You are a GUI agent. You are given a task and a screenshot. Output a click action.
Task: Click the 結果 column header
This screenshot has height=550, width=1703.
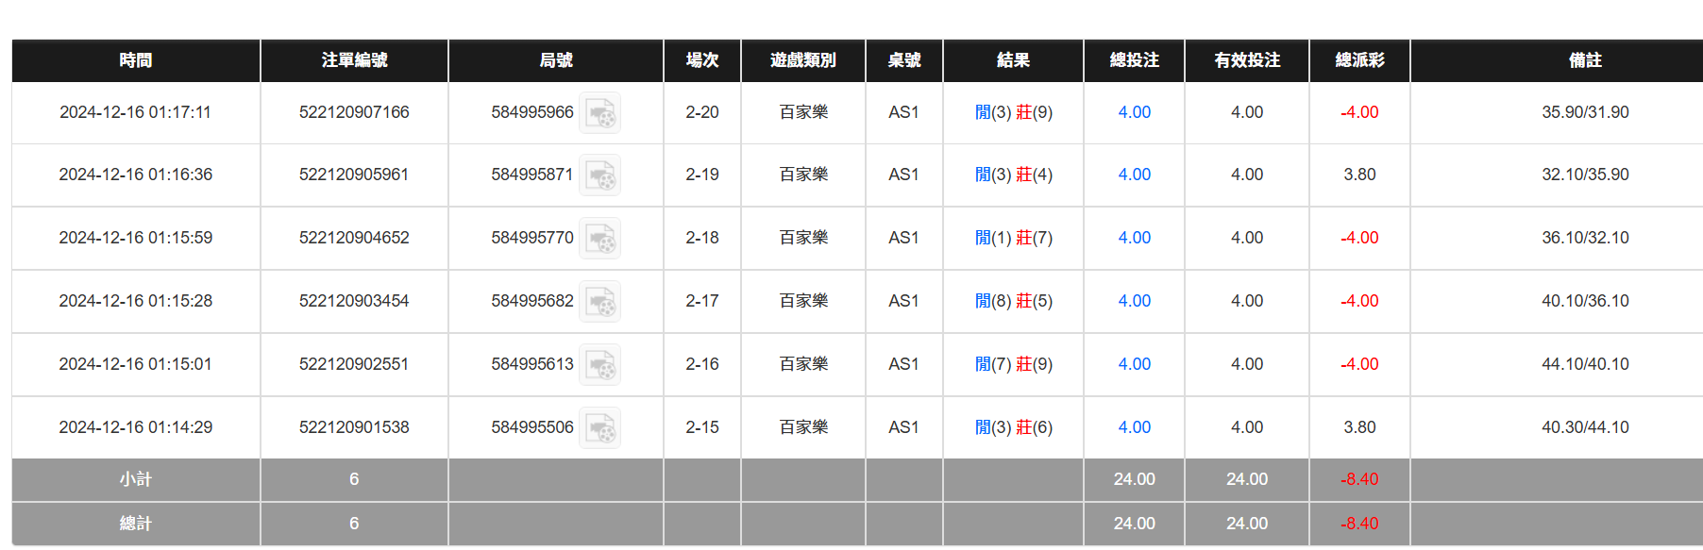(1012, 60)
